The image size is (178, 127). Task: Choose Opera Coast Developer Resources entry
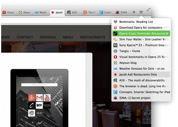141,33
